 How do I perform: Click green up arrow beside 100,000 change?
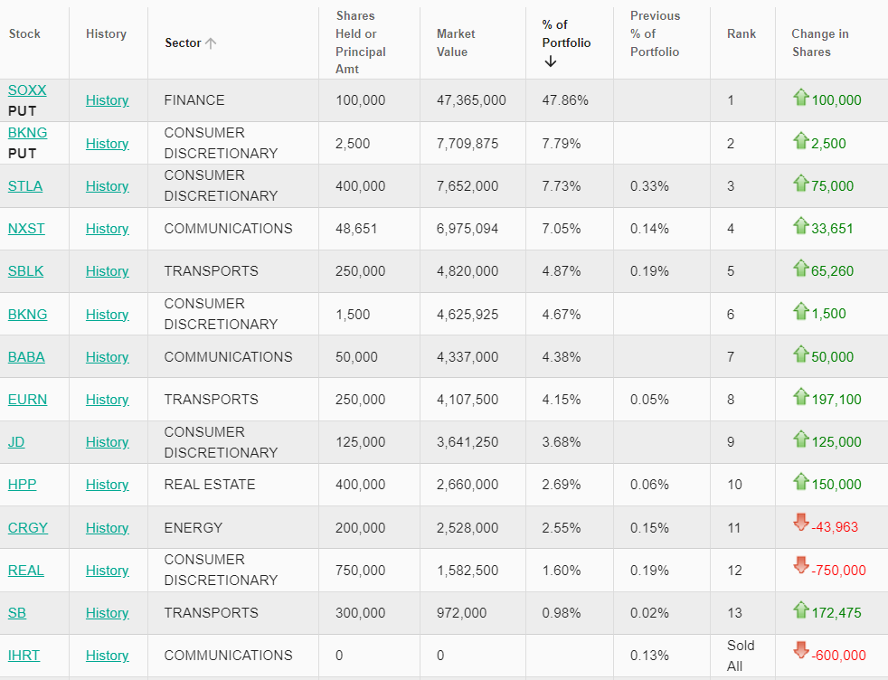(x=801, y=98)
